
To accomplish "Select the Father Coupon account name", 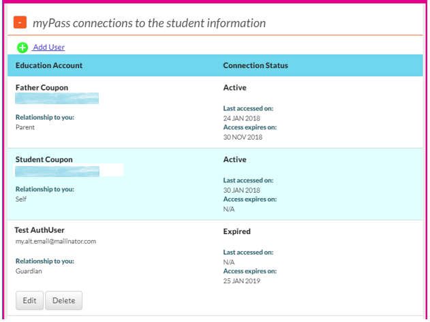I will pos(42,88).
